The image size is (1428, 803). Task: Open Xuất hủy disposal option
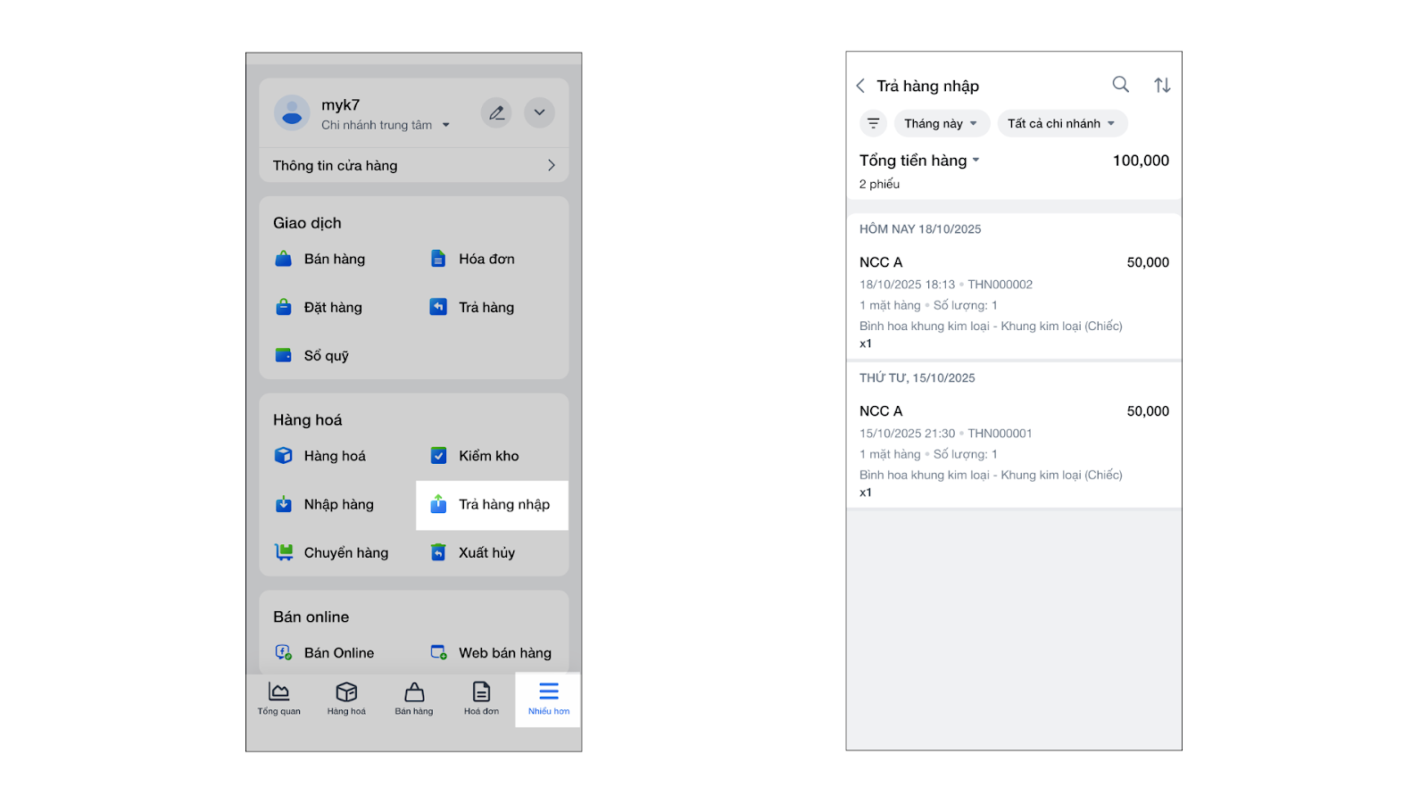click(474, 553)
